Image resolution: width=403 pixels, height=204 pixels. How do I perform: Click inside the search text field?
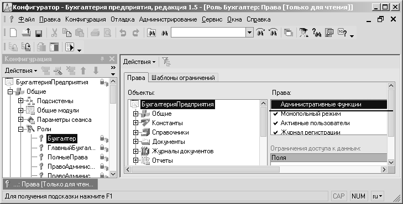[208, 33]
